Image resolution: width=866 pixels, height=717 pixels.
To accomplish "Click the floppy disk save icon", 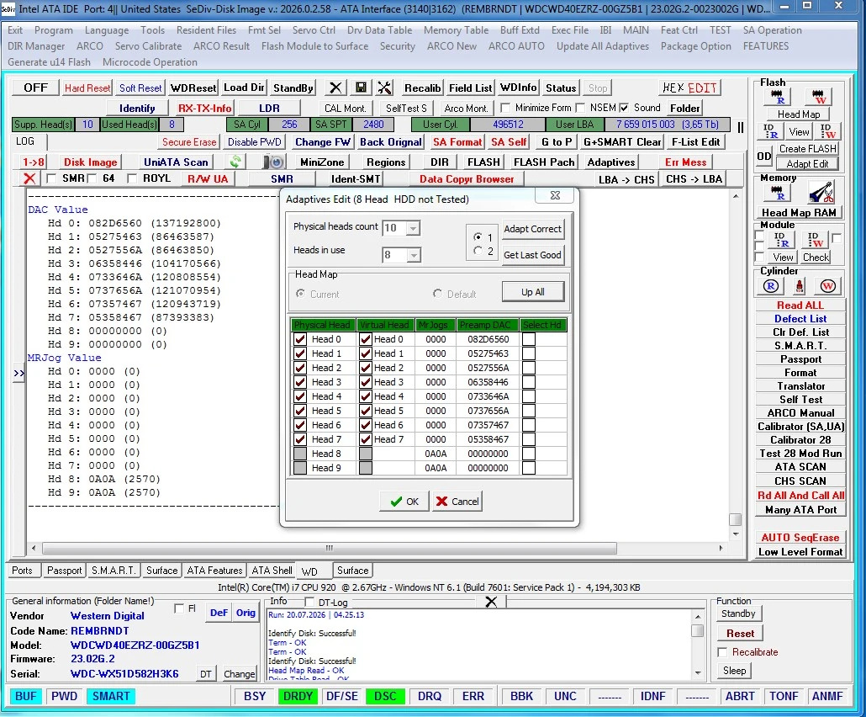I will click(361, 88).
